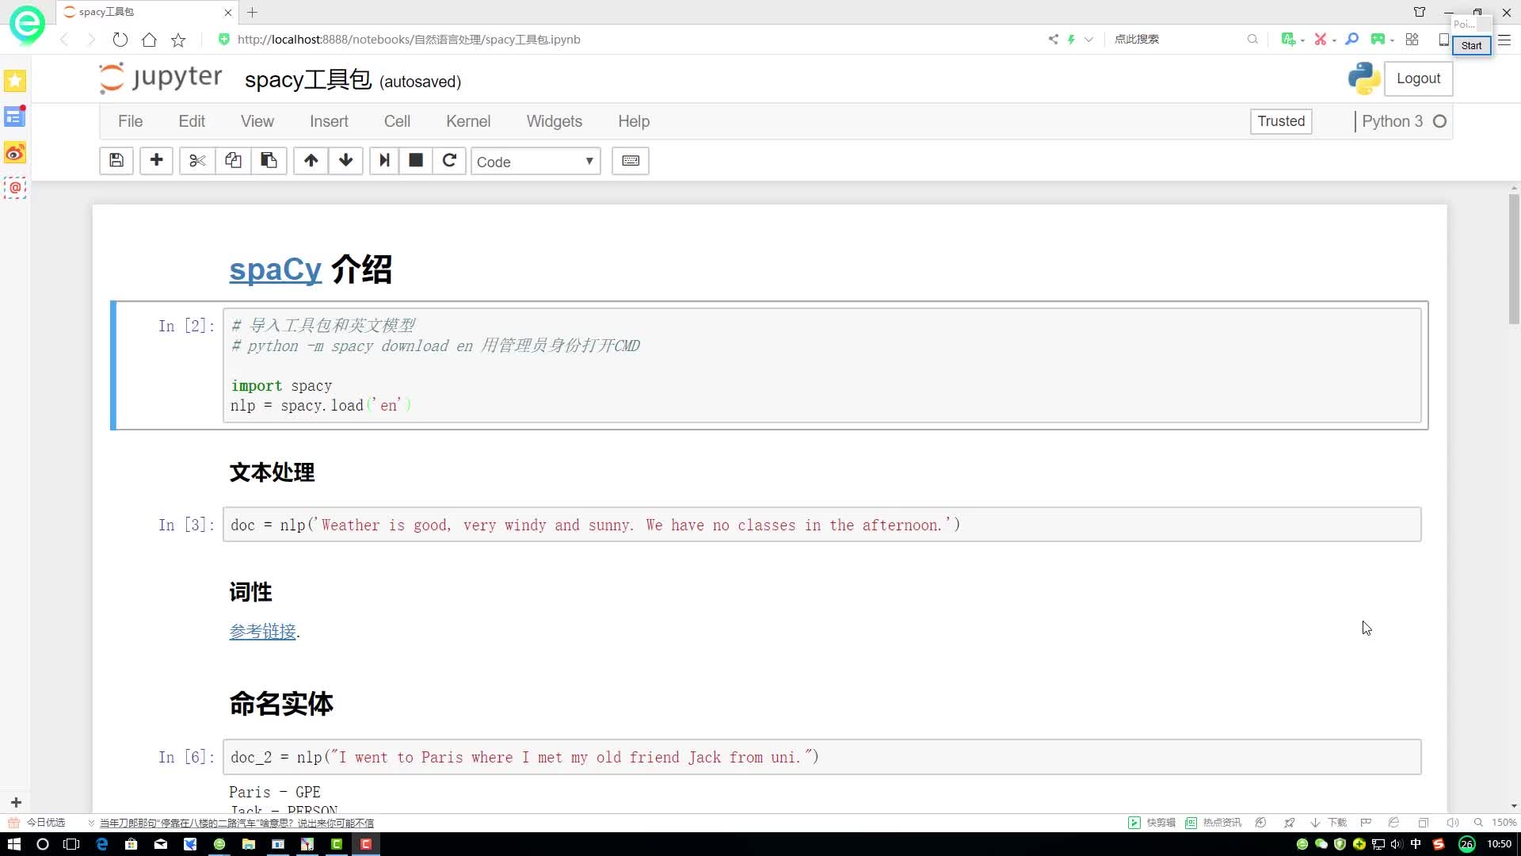Open the green game controller extension
This screenshot has height=856, width=1521.
tap(1378, 39)
